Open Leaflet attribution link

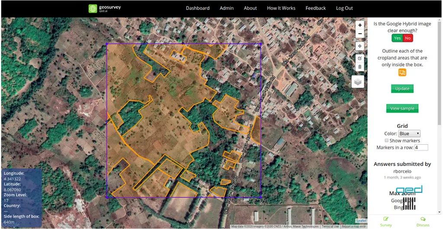coord(361,221)
